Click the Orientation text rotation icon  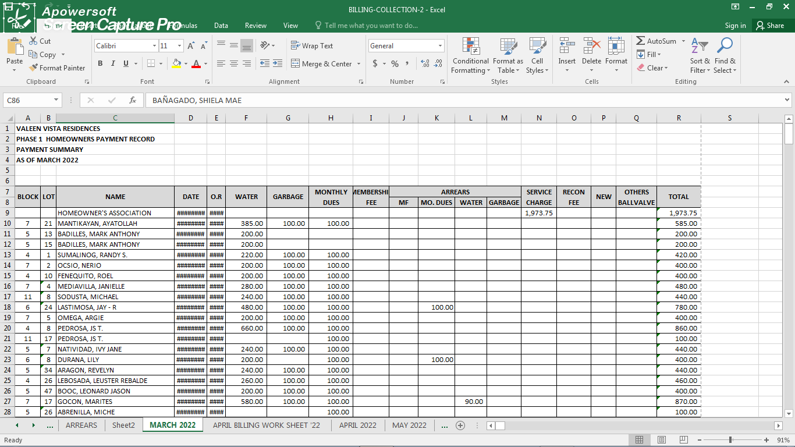click(265, 45)
